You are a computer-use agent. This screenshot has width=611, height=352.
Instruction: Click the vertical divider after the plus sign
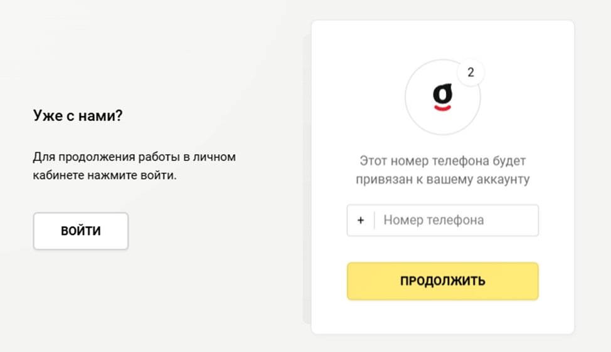point(375,220)
